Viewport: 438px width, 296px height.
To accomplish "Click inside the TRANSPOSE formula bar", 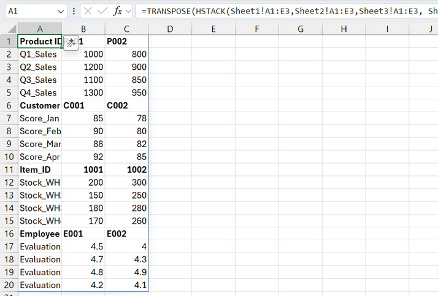I will pyautogui.click(x=286, y=11).
